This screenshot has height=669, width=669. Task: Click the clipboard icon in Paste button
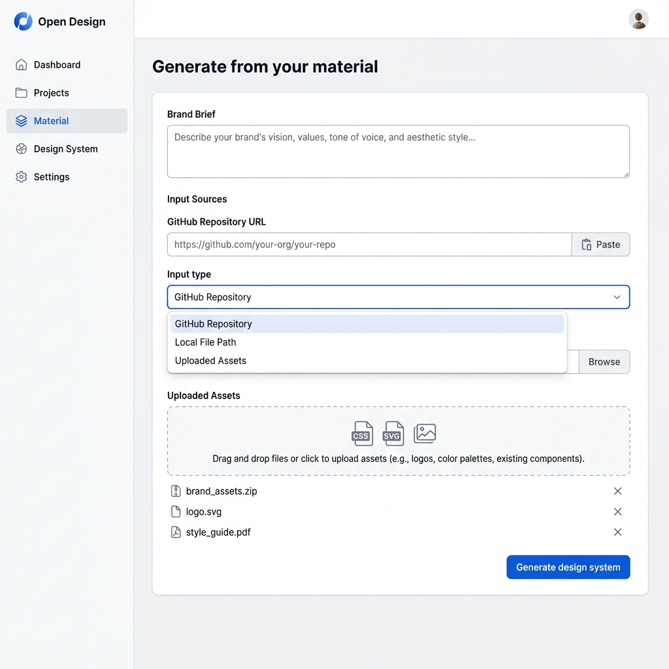[x=587, y=244]
